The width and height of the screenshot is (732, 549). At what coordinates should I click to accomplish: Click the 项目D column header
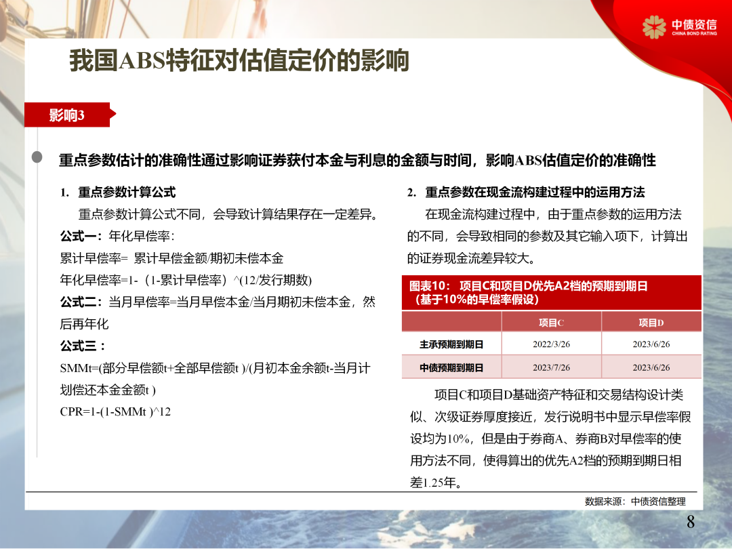651,323
